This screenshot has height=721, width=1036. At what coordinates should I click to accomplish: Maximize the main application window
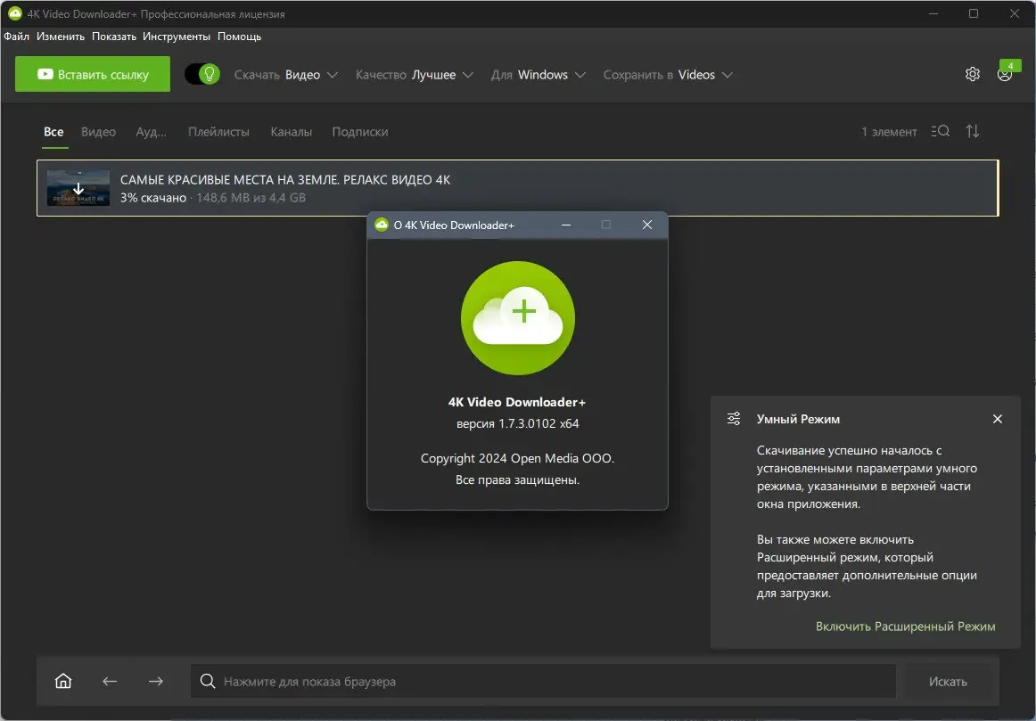(974, 13)
